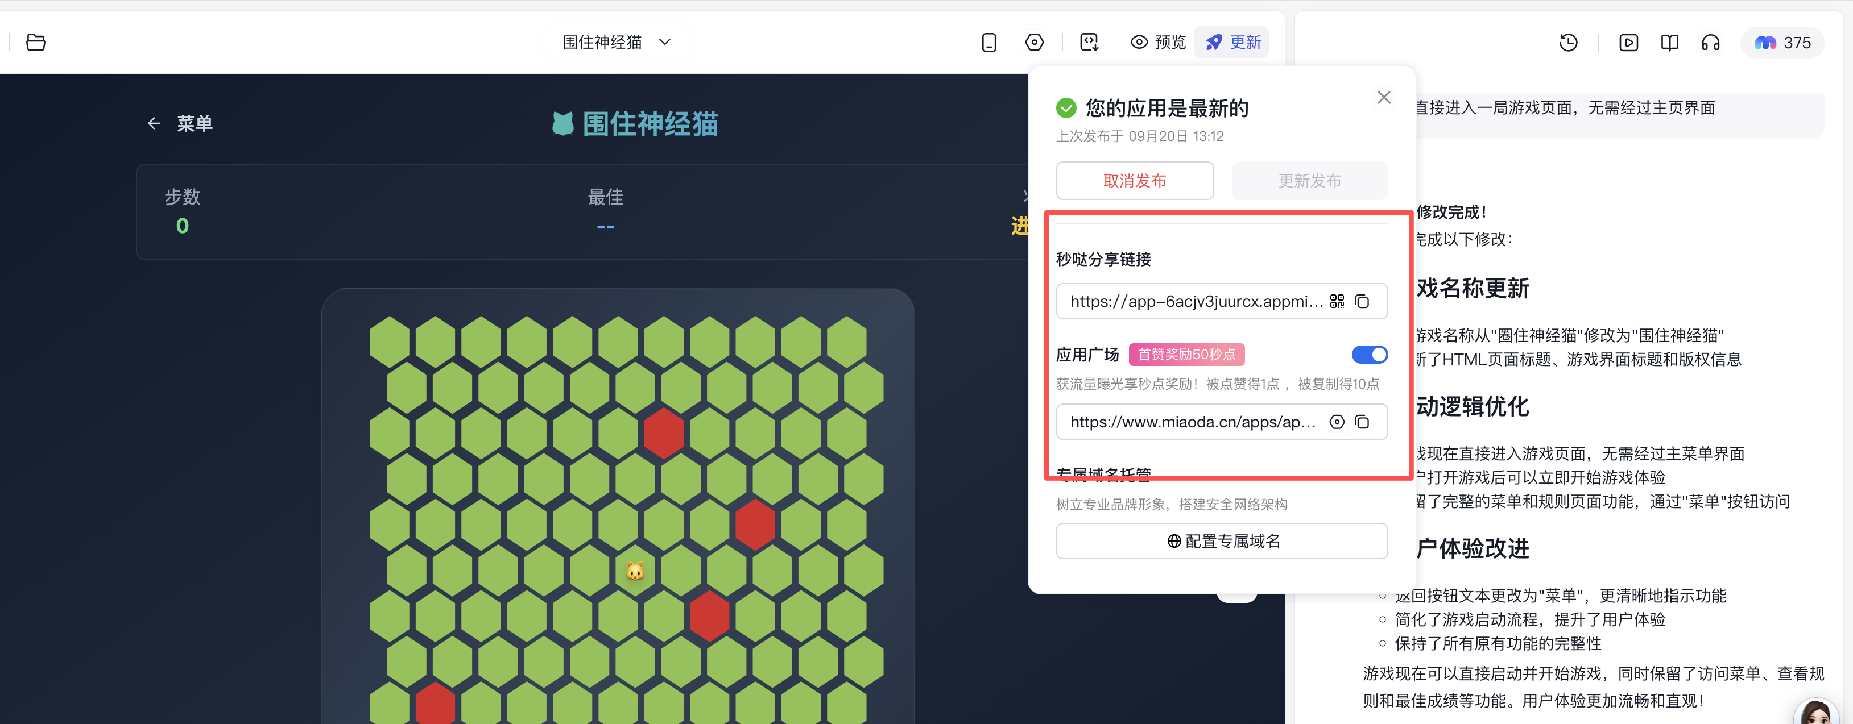Click the 首赞奖励50秒点 badge
1853x724 pixels.
point(1186,355)
